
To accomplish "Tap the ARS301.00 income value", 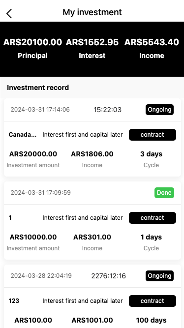I will [92, 237].
